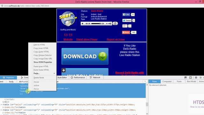
Task: Click the DOWNLOAD banner
Action: tap(85, 56)
